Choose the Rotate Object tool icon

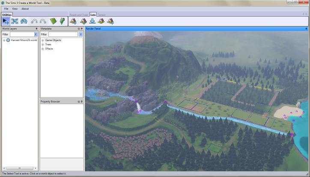[x=24, y=21]
